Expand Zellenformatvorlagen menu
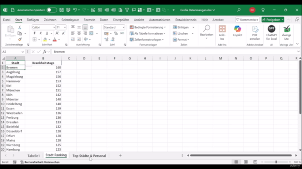This screenshot has height=169, width=302. pyautogui.click(x=147, y=39)
